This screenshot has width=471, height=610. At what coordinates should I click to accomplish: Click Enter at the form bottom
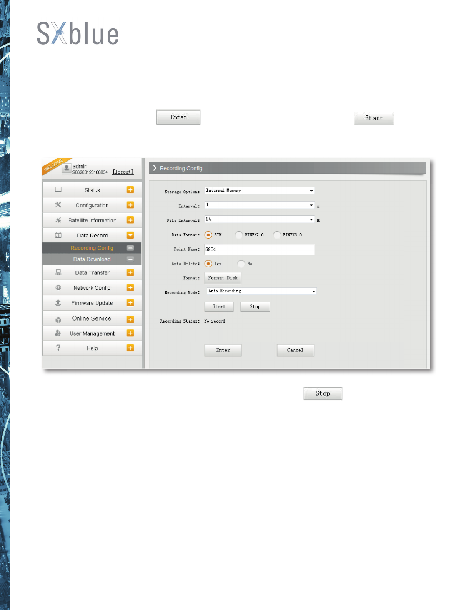pos(223,350)
